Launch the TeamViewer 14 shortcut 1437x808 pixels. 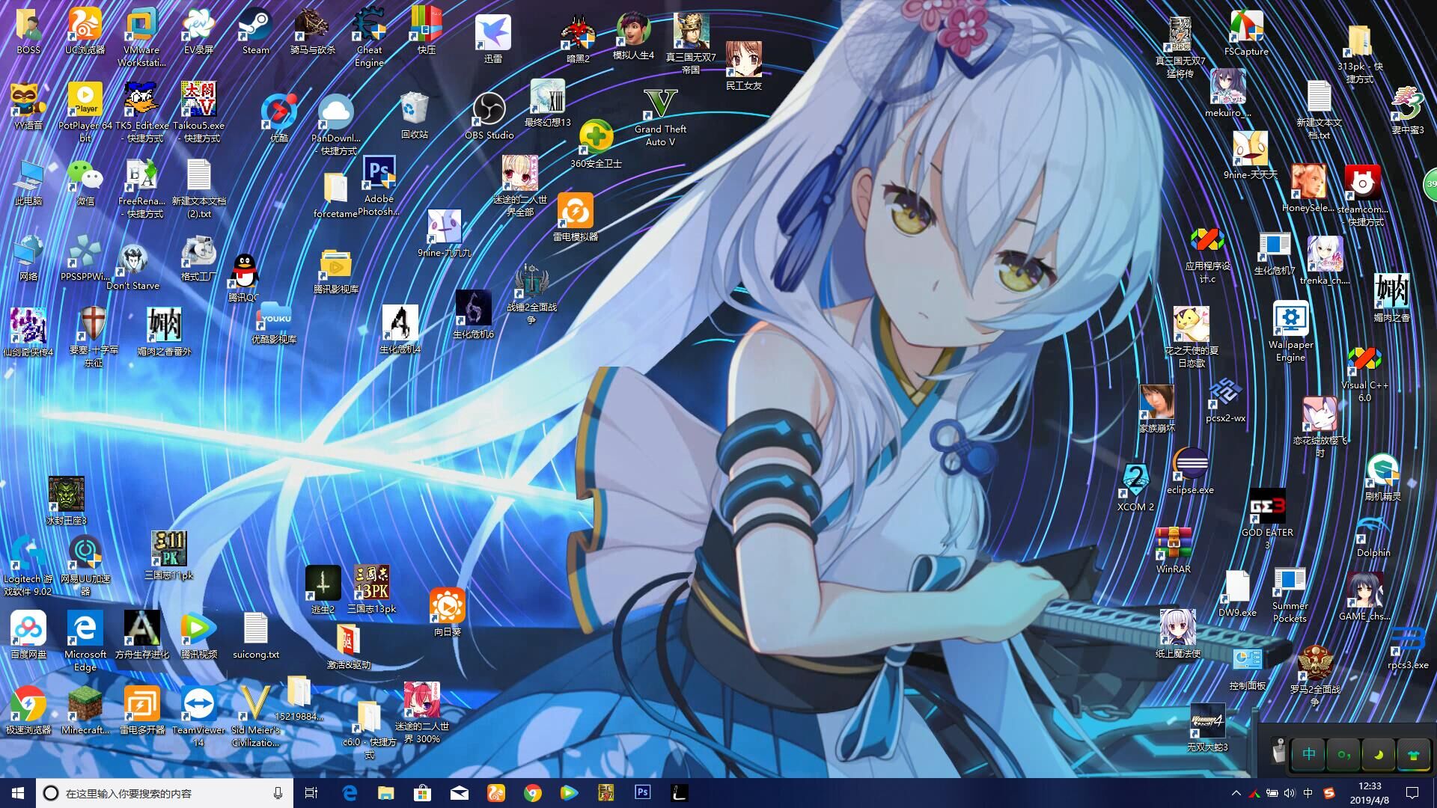[x=198, y=717]
